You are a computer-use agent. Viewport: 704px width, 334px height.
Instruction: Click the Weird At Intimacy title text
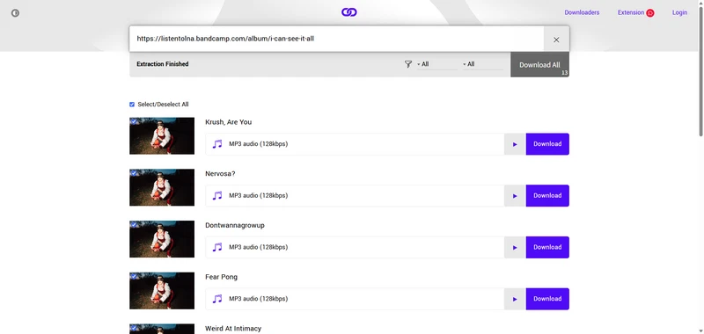pos(233,328)
